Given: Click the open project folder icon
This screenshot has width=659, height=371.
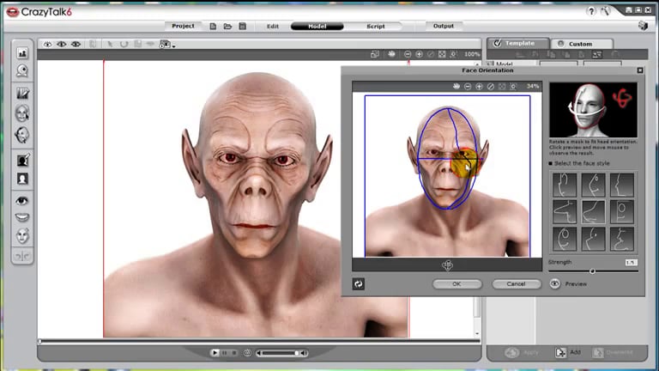Looking at the screenshot, I should (227, 27).
